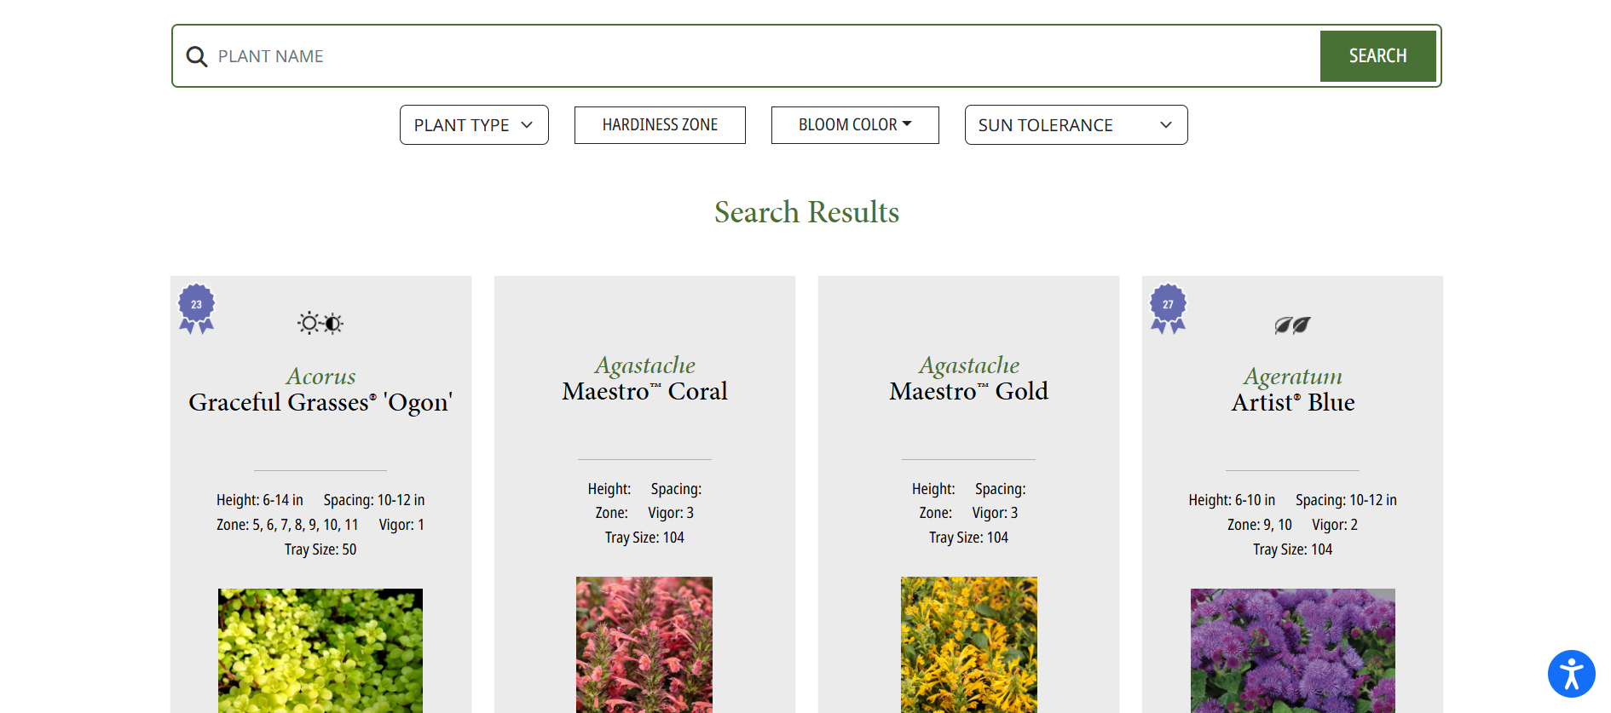
Task: Open the Artist Blue plant title
Action: [x=1292, y=402]
